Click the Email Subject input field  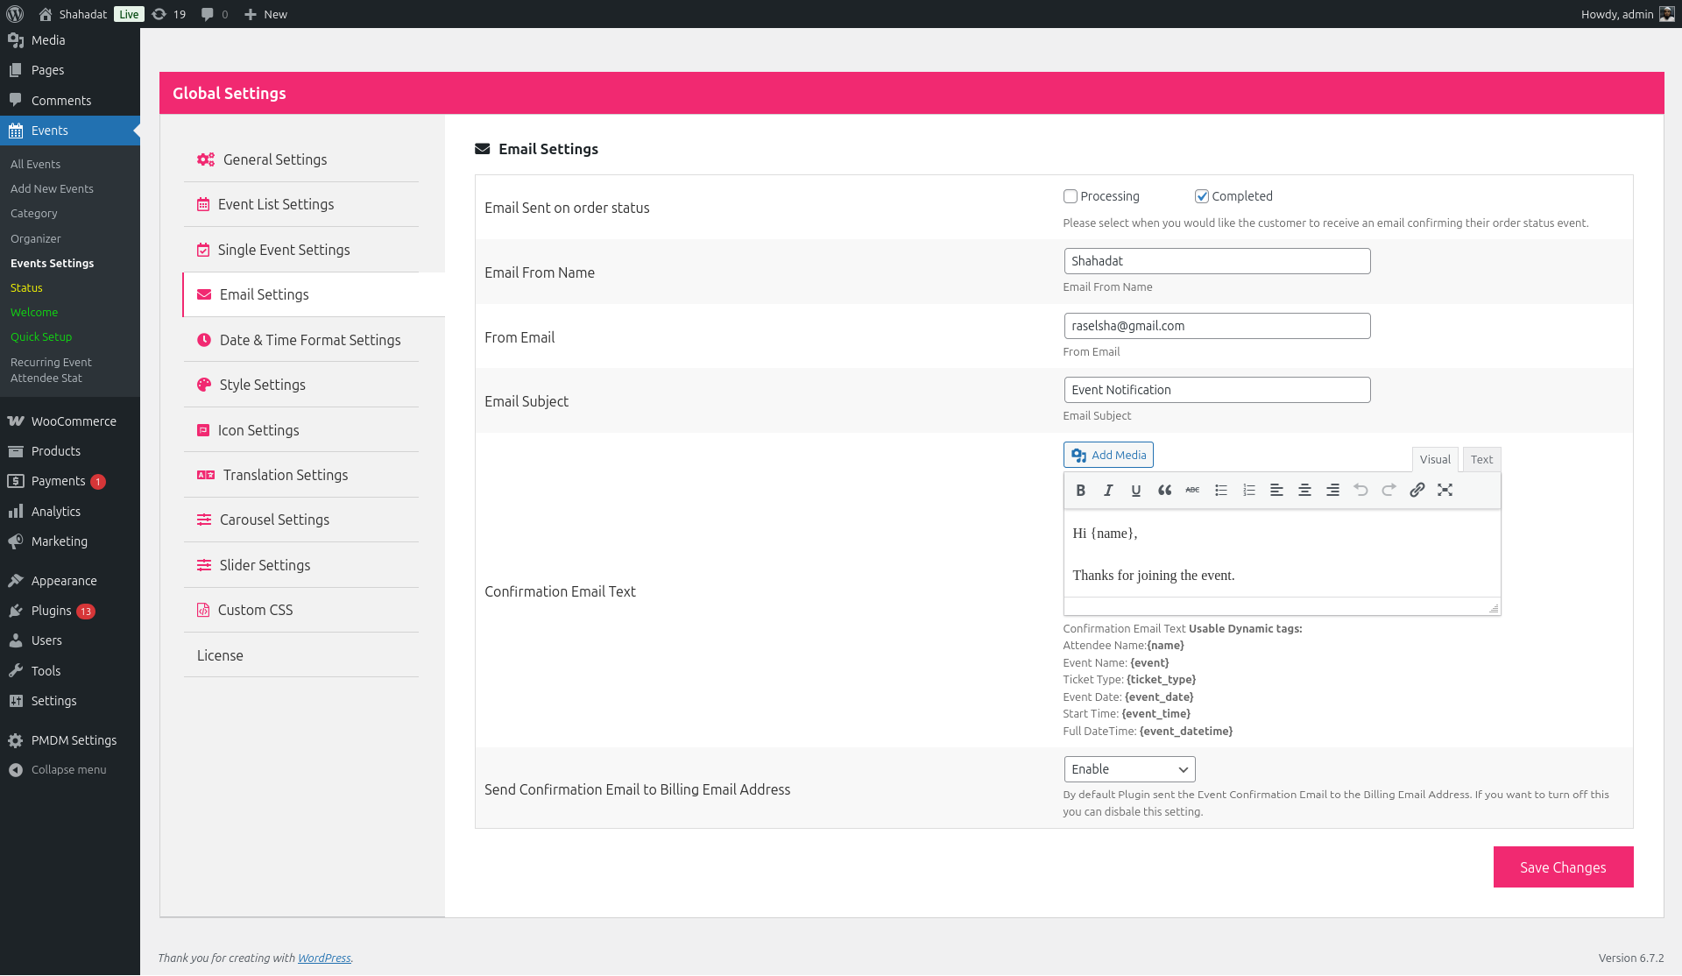click(1217, 390)
